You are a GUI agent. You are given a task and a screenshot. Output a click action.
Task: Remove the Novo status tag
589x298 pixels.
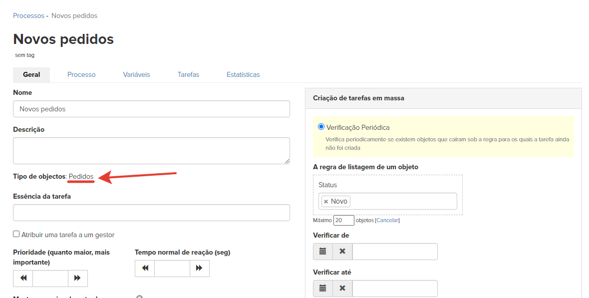coord(326,202)
